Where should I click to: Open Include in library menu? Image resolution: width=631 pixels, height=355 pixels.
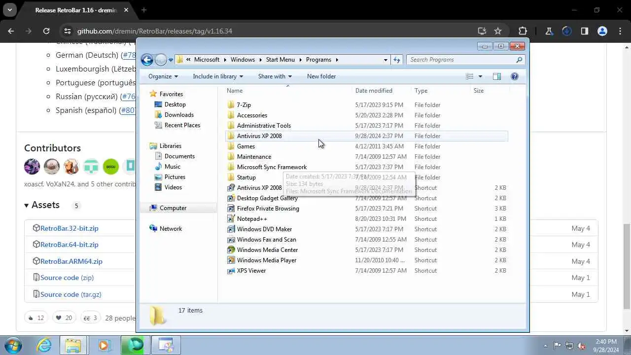click(x=218, y=76)
